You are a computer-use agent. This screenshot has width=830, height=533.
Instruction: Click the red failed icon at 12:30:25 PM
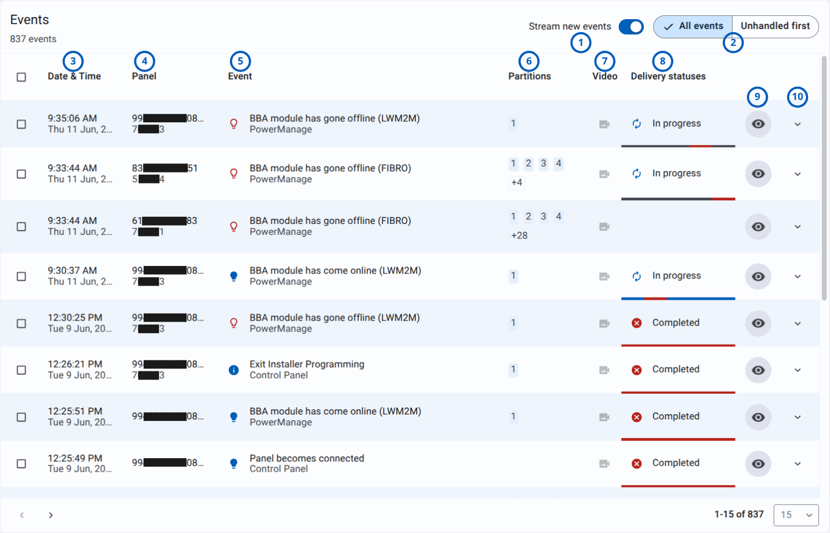tap(637, 323)
